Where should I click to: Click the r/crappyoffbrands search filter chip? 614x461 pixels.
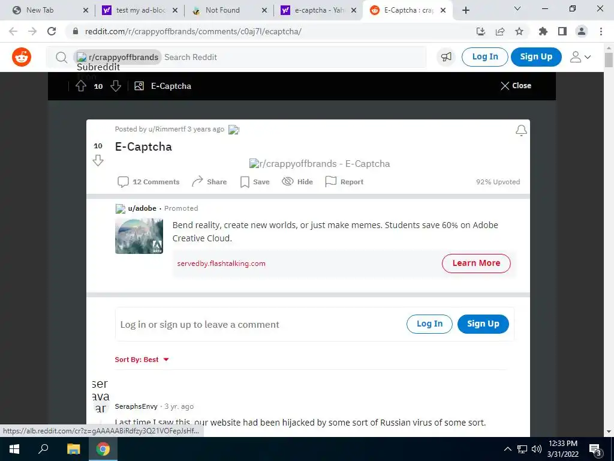click(x=118, y=57)
